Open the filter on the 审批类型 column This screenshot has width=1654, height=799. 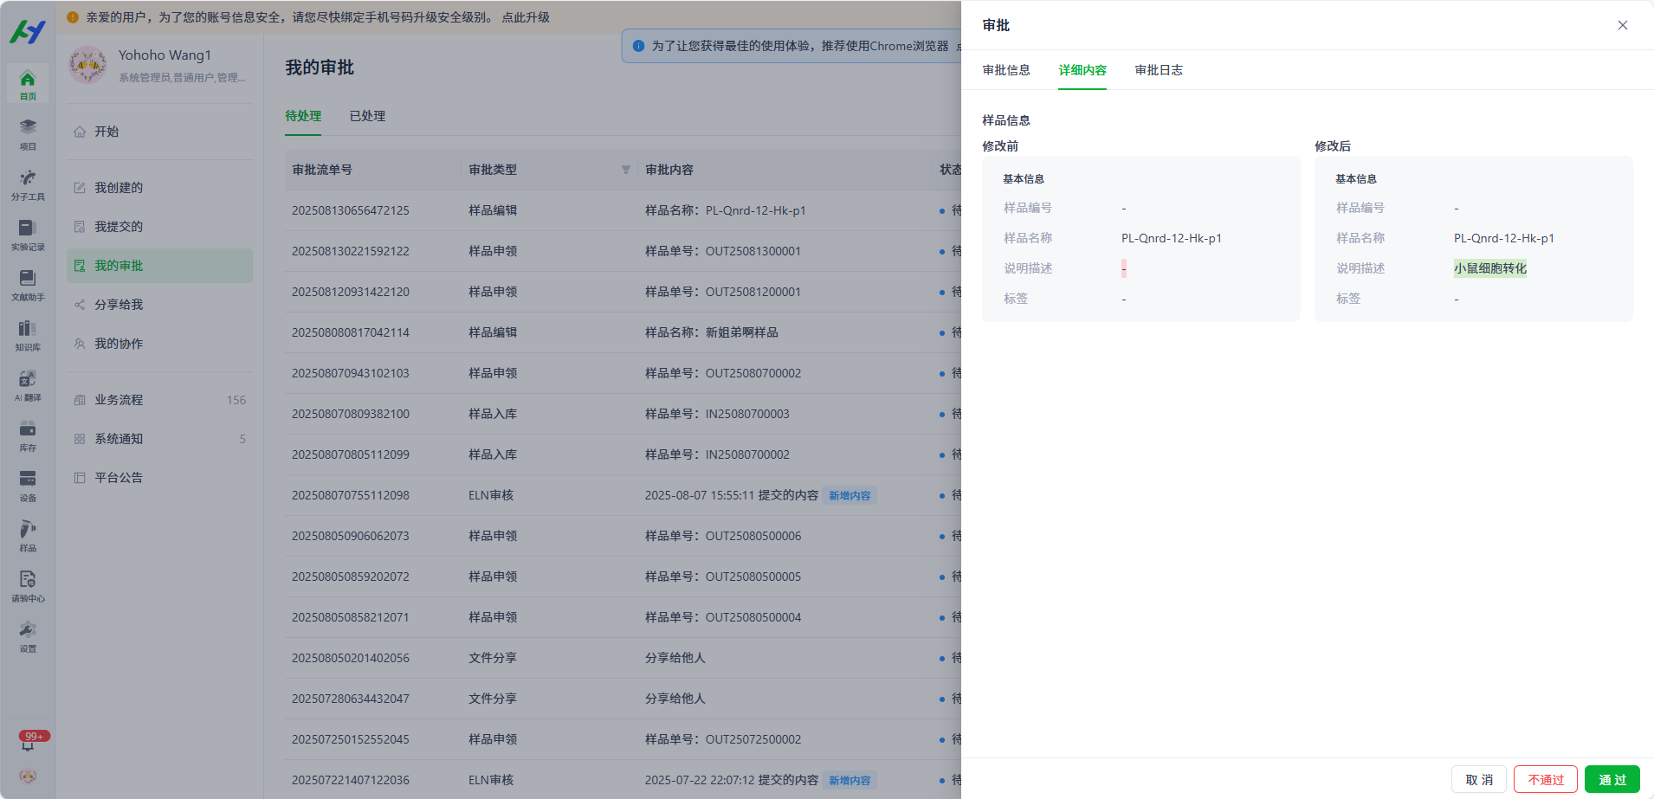[625, 170]
